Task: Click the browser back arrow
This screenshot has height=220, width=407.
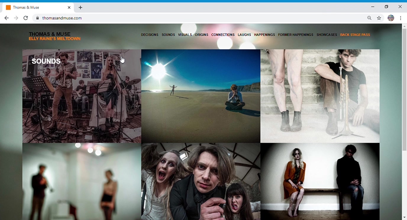Action: tap(7, 18)
